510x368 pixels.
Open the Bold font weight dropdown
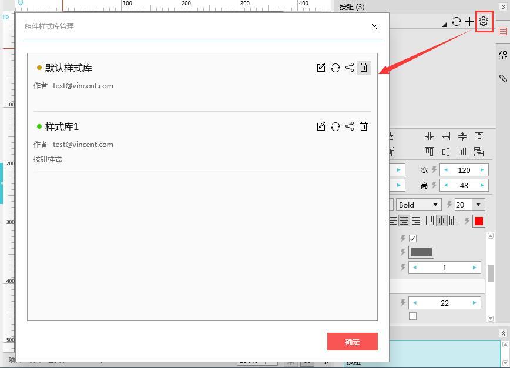click(x=419, y=205)
